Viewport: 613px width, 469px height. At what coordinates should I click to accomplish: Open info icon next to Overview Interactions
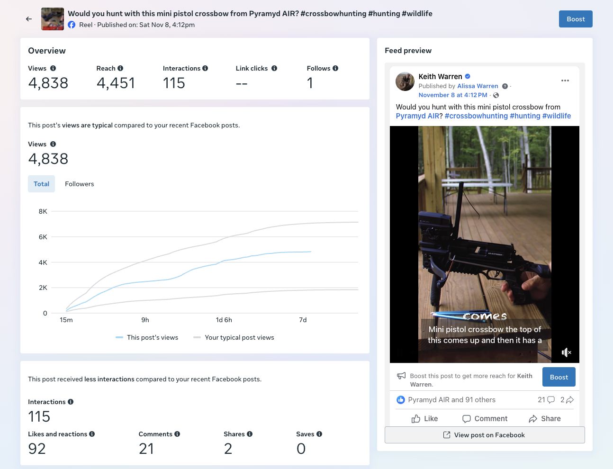click(205, 68)
